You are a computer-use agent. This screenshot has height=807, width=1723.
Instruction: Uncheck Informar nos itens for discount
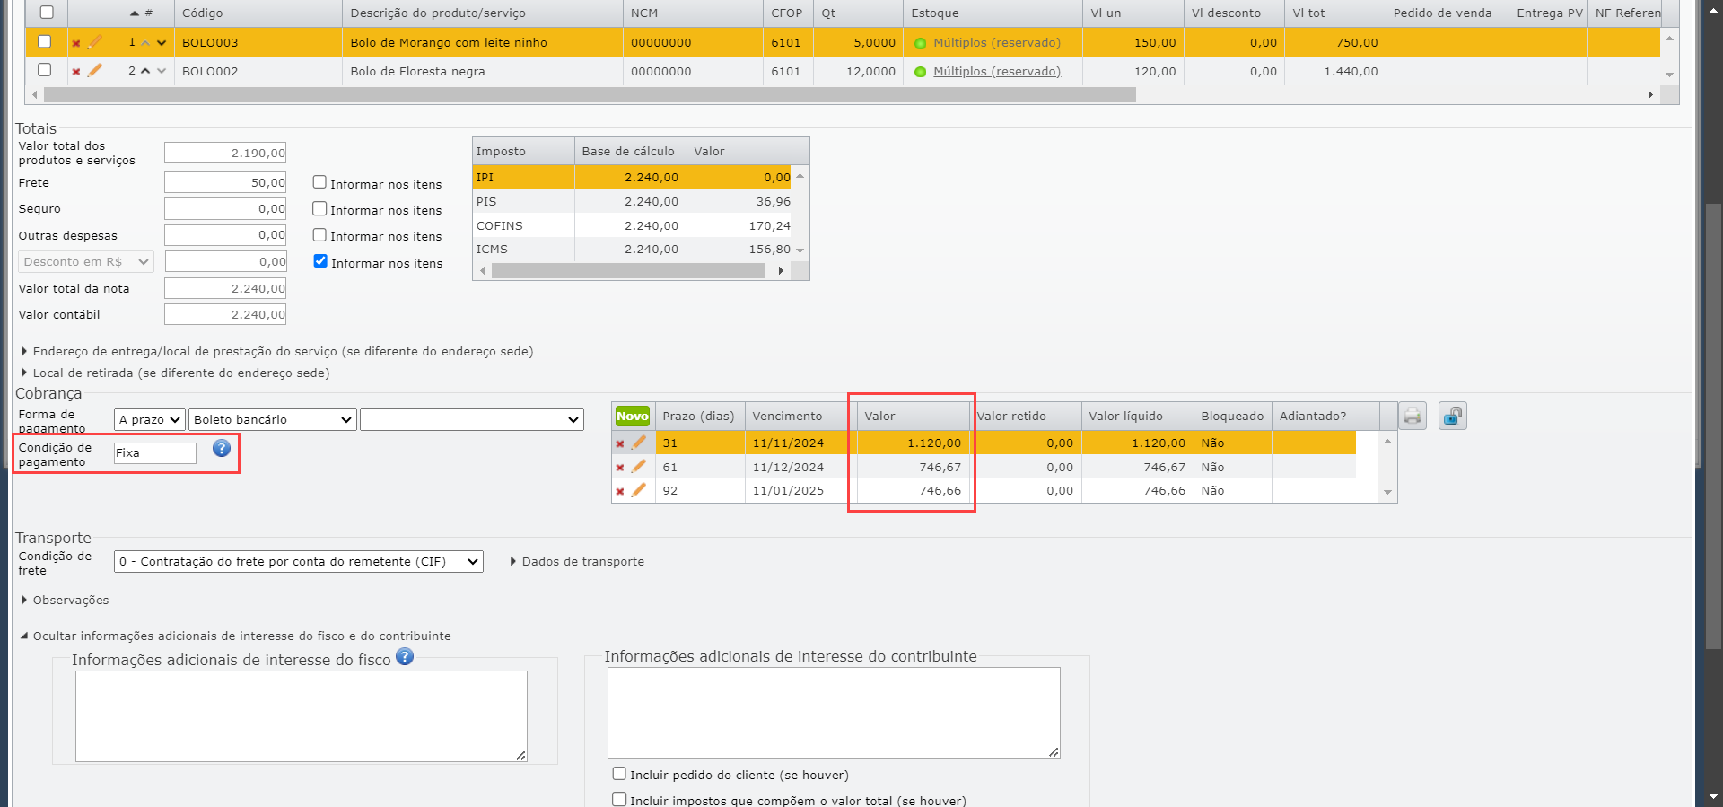tap(320, 261)
